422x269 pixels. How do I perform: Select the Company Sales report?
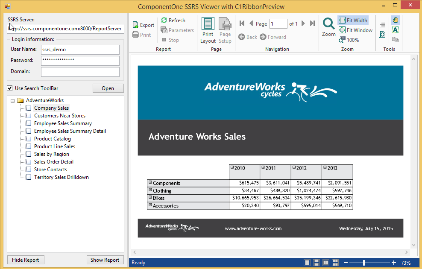(51, 108)
